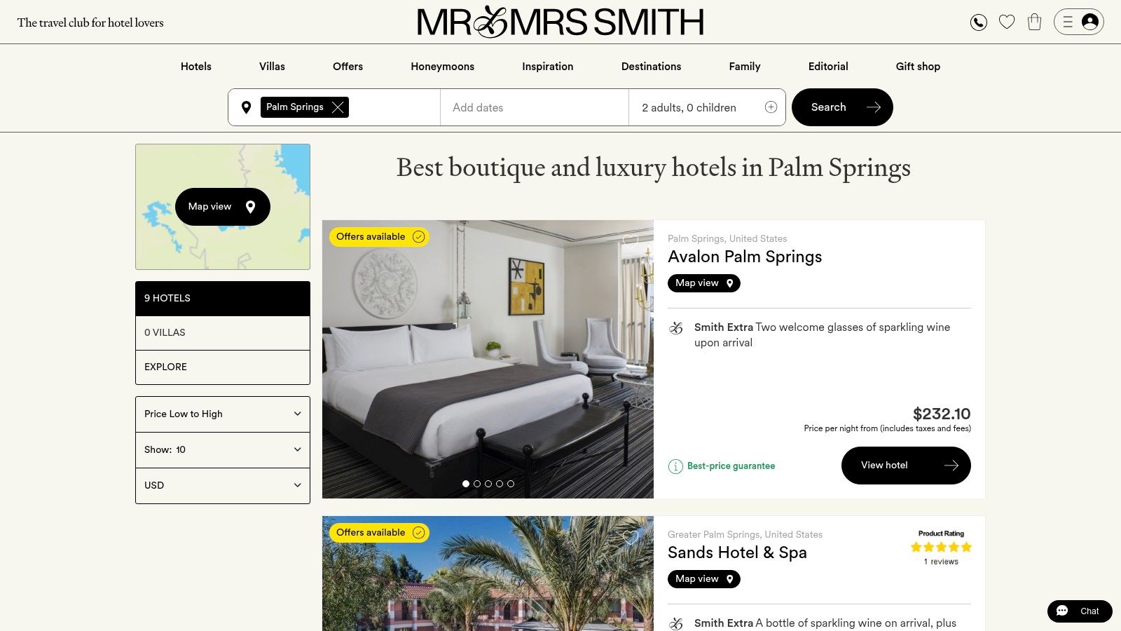
Task: Expand the USD currency dropdown
Action: [223, 486]
